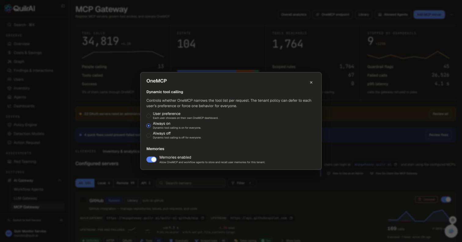The width and height of the screenshot is (462, 242).
Task: Click Review fixes on the quick fixes banner
Action: click(x=438, y=135)
